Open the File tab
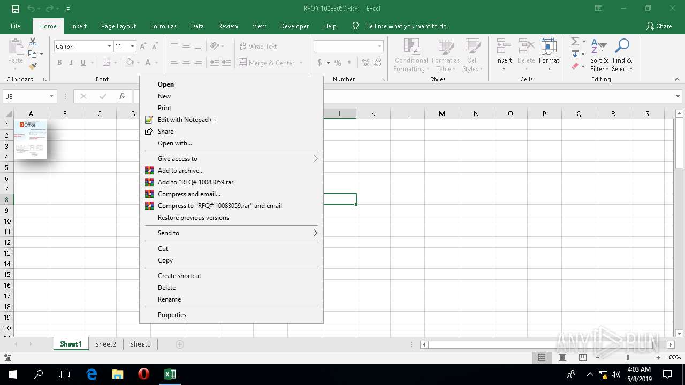Screen dimensions: 685x385 pos(16,26)
